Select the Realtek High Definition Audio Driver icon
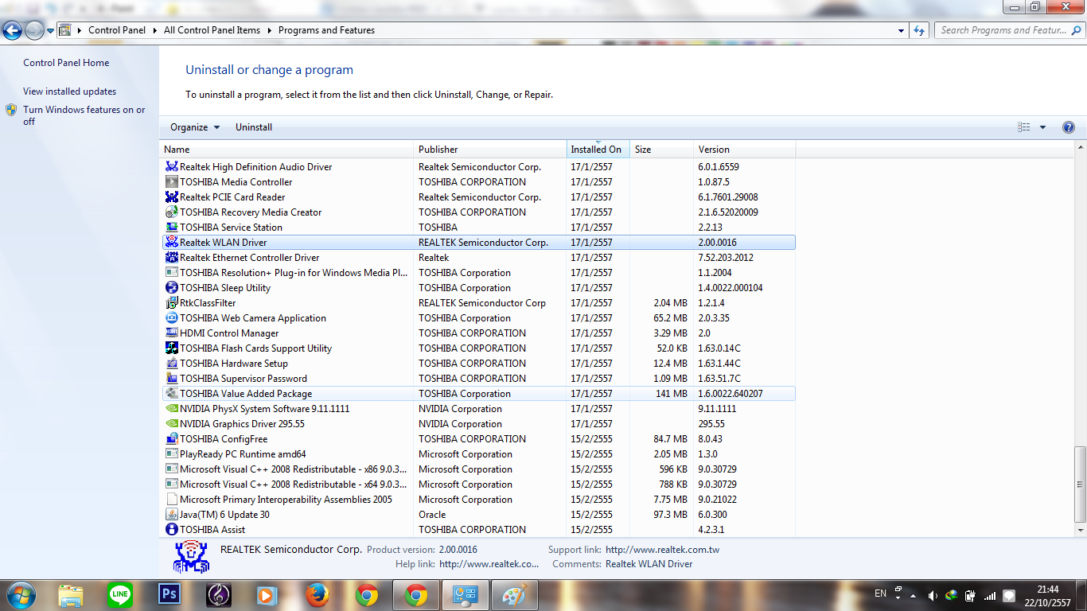The height and width of the screenshot is (611, 1087). point(171,167)
